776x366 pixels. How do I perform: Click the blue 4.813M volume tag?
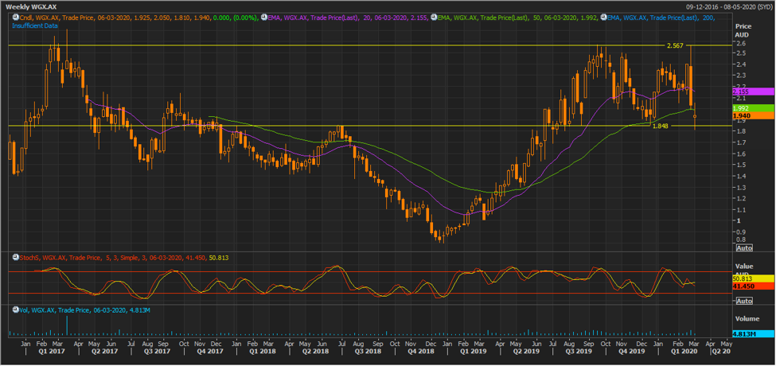pyautogui.click(x=752, y=333)
